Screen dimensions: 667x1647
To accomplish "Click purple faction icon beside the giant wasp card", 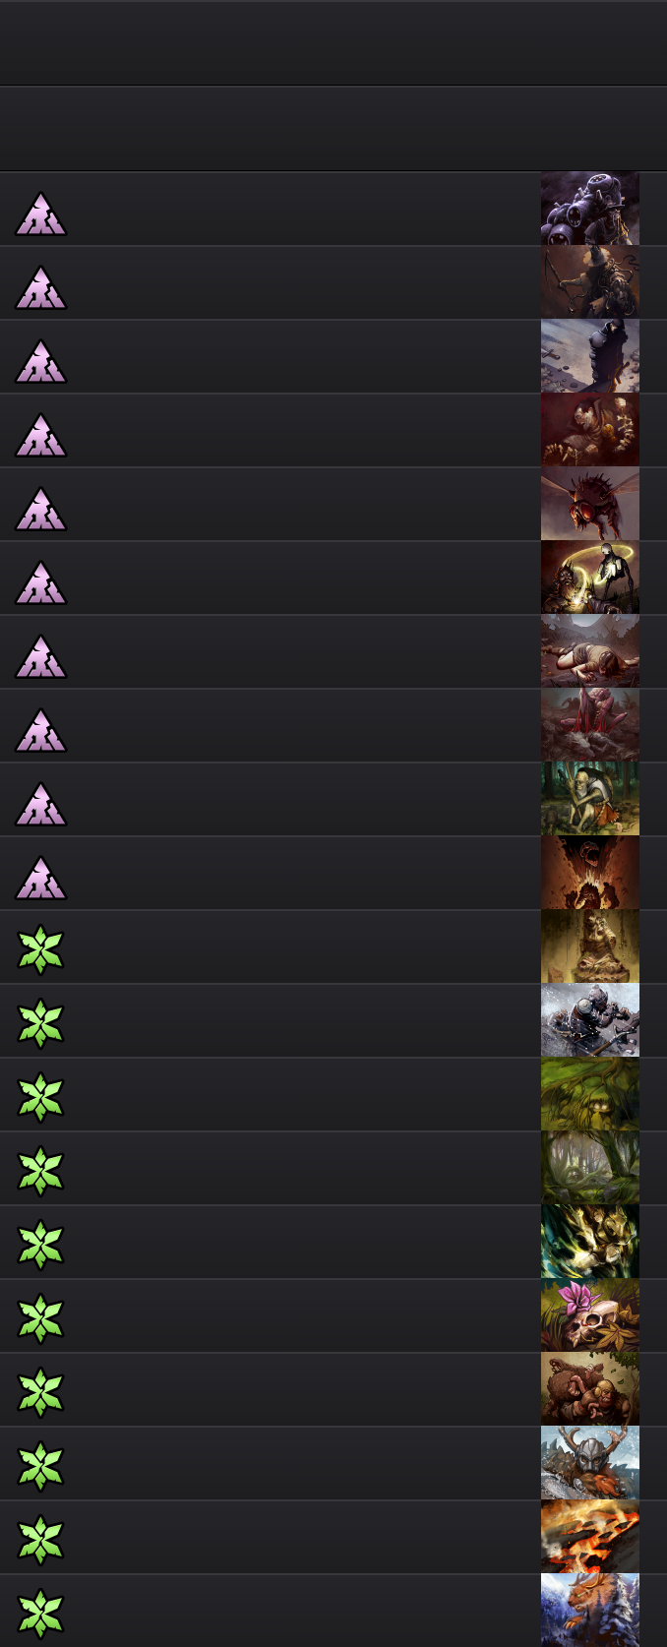I will point(41,510).
